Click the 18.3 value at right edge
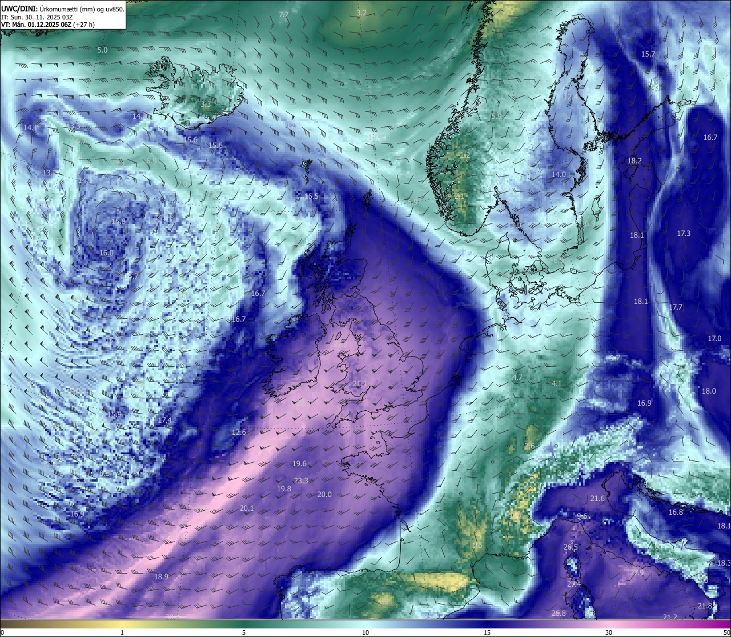 click(x=723, y=563)
